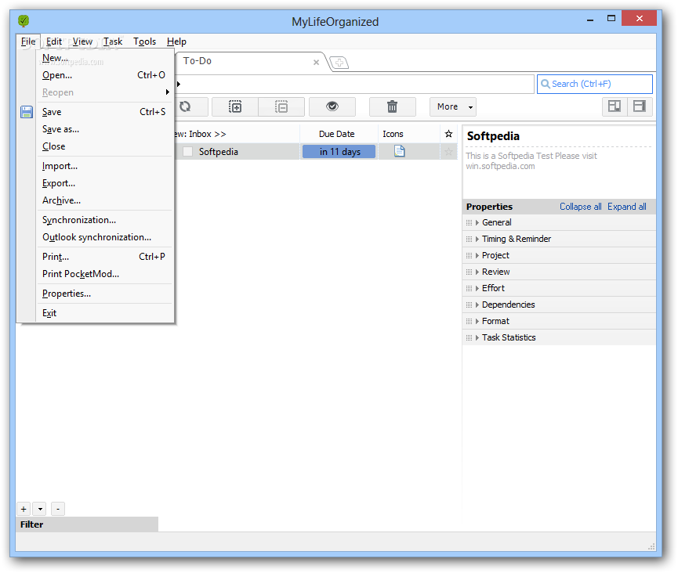Click the Filter panel header

(x=87, y=524)
